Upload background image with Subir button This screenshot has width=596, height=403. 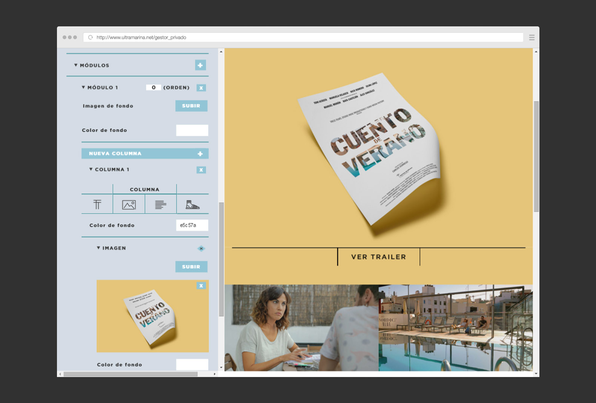tap(191, 106)
